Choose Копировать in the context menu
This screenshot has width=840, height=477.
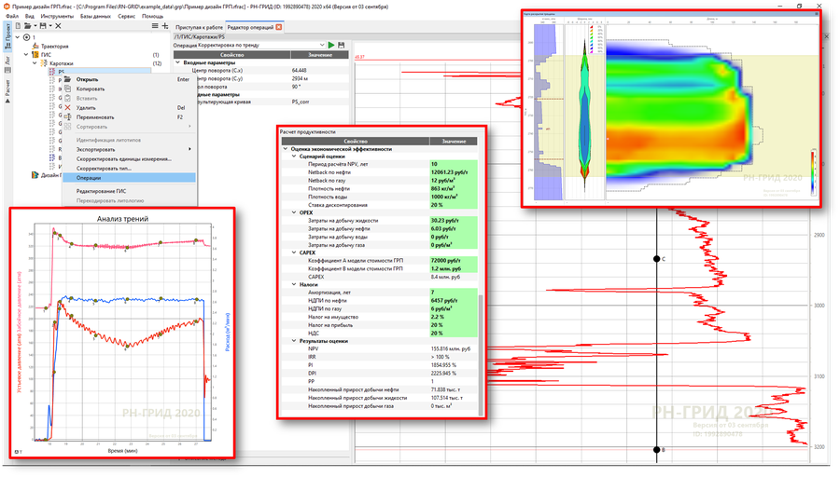129,89
